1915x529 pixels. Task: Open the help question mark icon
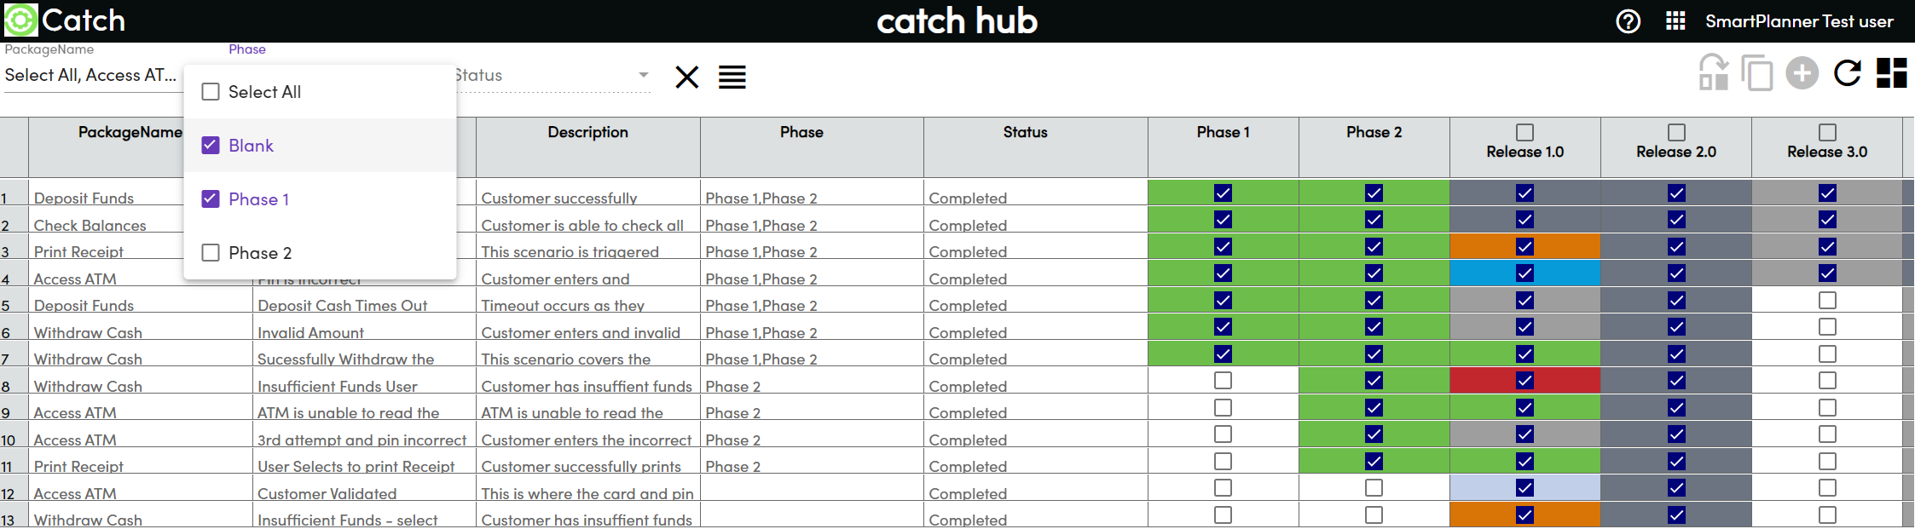point(1628,21)
